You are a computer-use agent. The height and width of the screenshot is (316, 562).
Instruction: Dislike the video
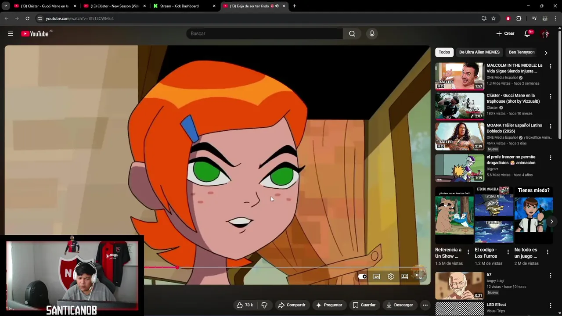pos(264,305)
